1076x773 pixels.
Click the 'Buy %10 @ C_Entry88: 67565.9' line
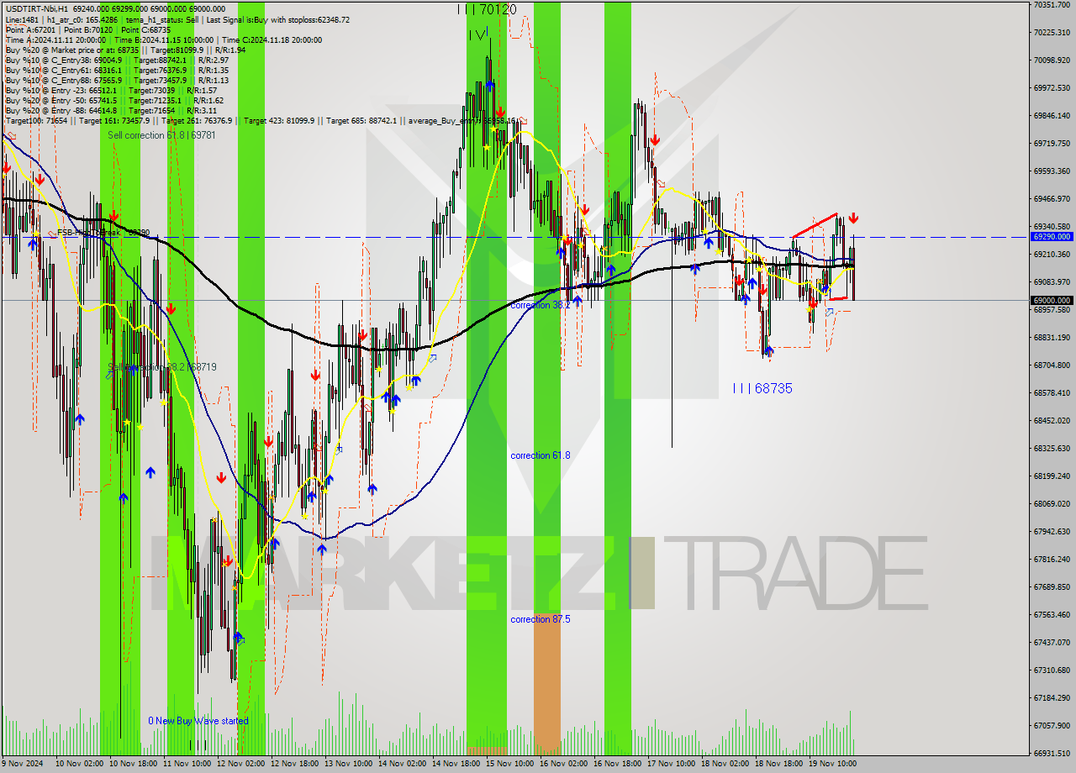[x=117, y=80]
